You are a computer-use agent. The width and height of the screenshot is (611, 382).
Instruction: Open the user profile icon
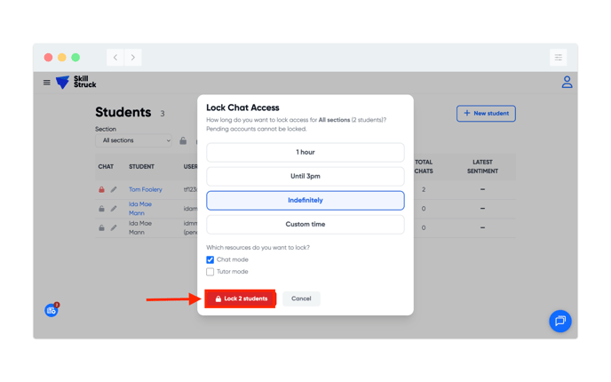point(567,83)
